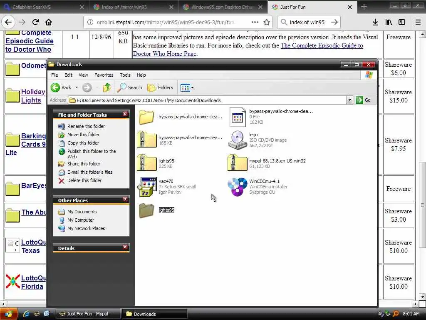
Task: Open My Network Places link
Action: click(x=86, y=228)
